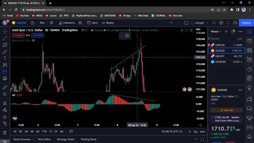Image resolution: width=254 pixels, height=143 pixels.
Task: Open the select layout square icon
Action: [x=186, y=23]
